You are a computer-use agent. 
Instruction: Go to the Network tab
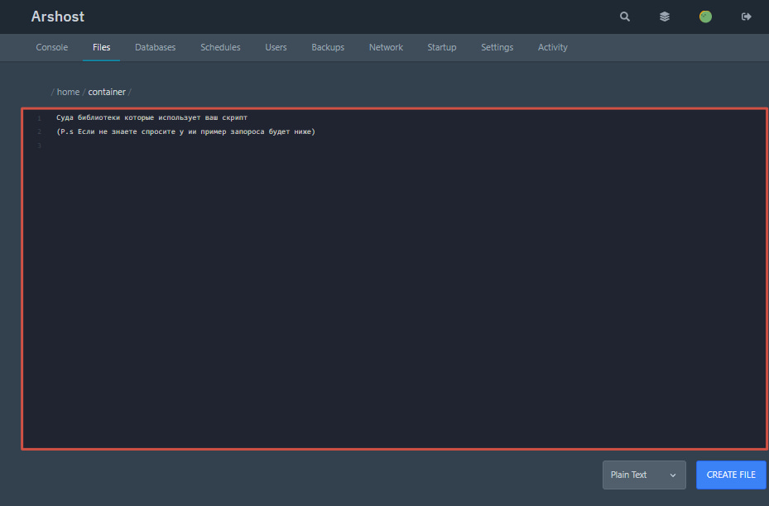pos(386,47)
